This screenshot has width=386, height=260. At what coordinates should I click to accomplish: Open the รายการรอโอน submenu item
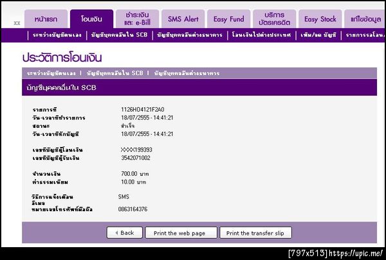point(365,35)
